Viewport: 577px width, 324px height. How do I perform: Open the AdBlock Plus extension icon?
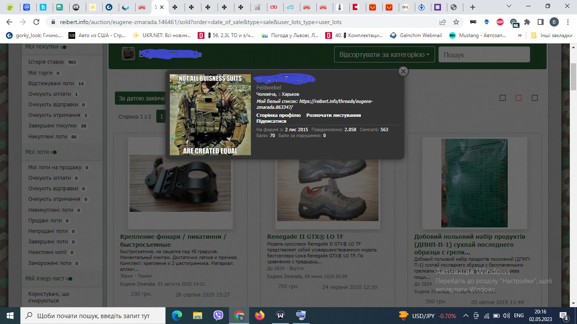500,22
